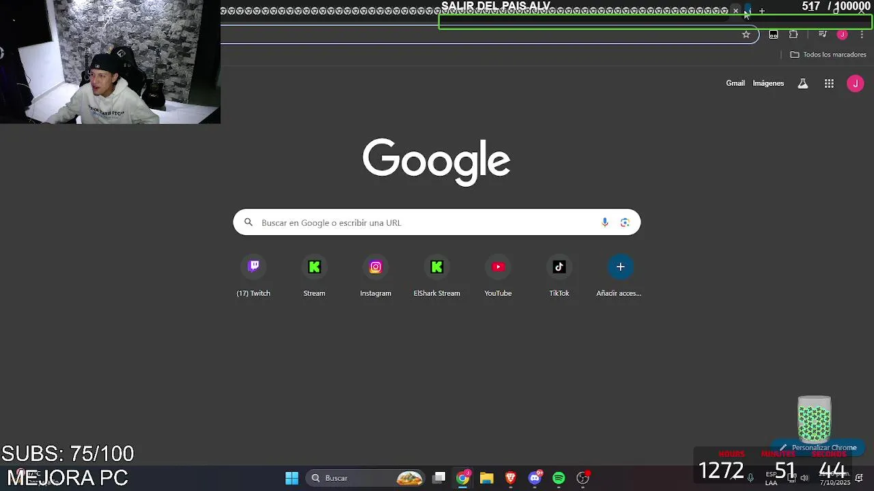Click the Google logo
Image resolution: width=874 pixels, height=491 pixels.
[x=436, y=162]
